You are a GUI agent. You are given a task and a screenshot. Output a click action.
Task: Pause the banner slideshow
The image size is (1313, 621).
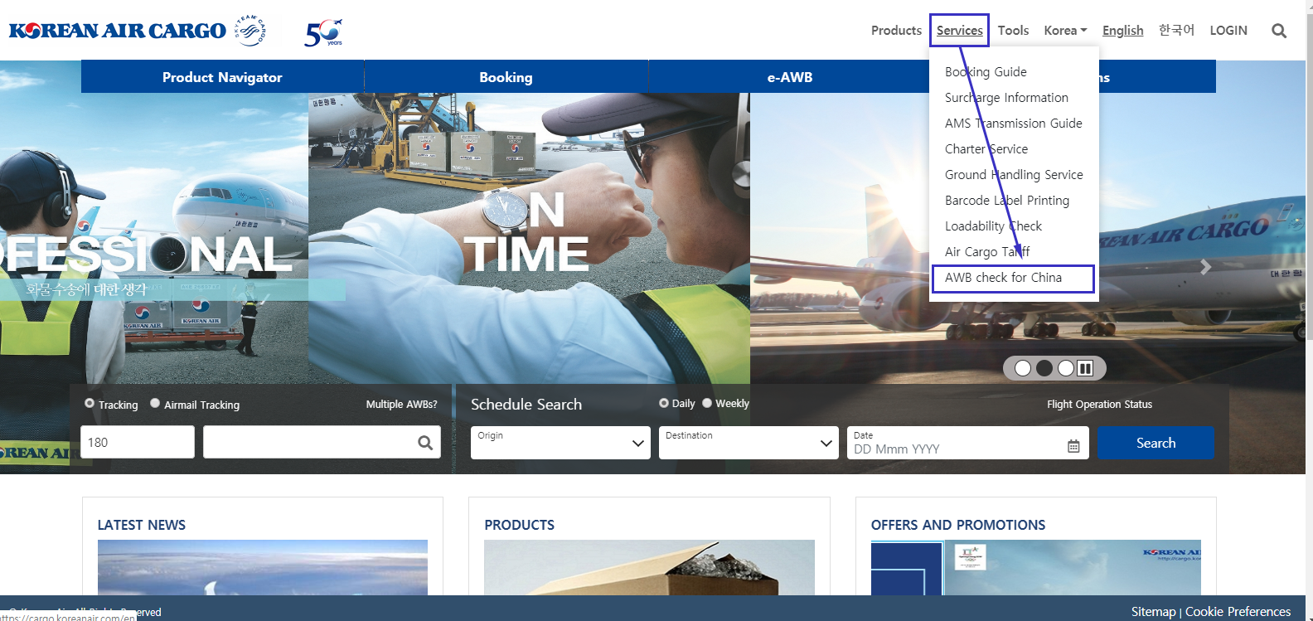click(1085, 368)
